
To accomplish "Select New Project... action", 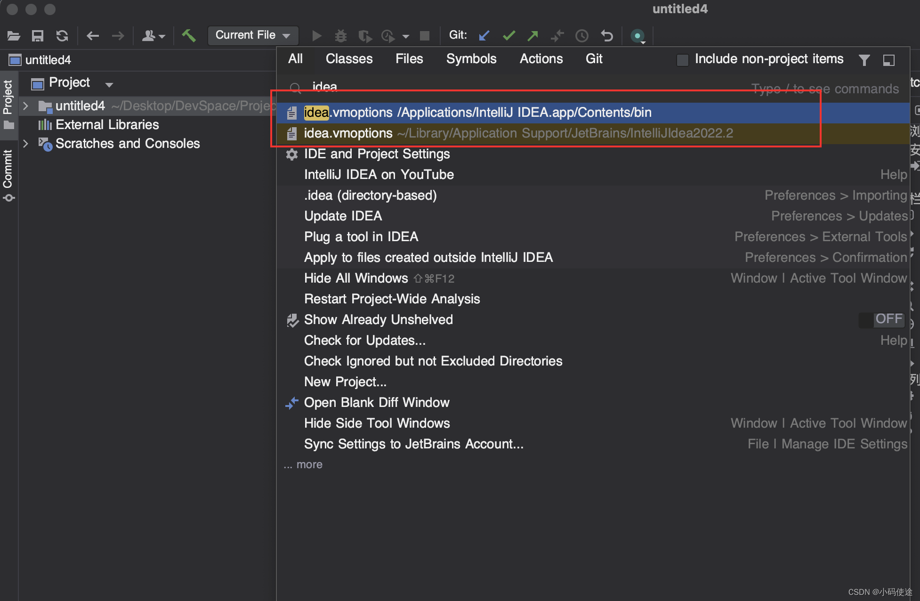I will pyautogui.click(x=593, y=382).
